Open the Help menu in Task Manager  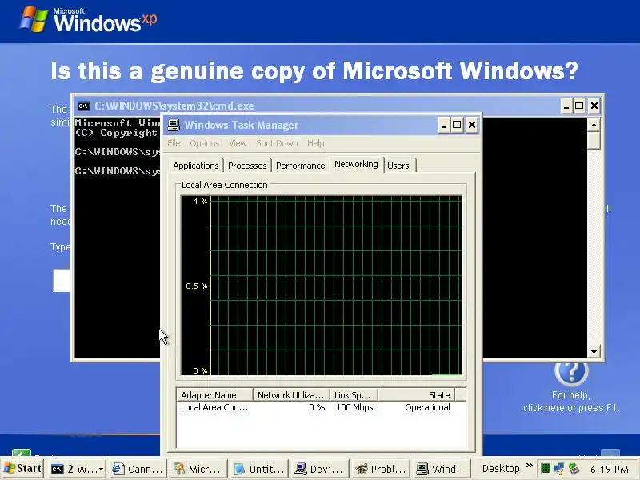[315, 143]
